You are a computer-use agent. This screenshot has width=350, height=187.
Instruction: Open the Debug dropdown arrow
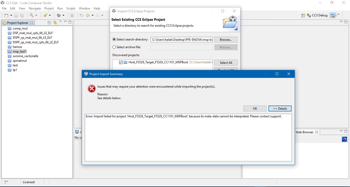(x=63, y=16)
